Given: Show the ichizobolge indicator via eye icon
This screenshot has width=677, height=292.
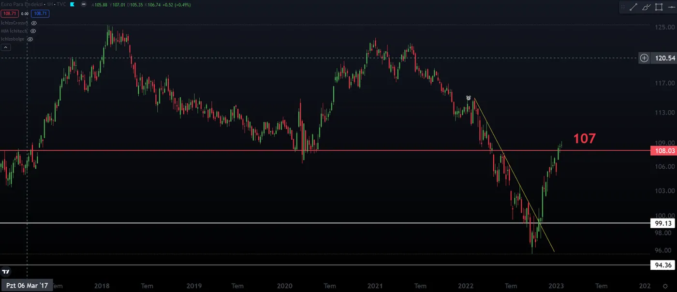Looking at the screenshot, I should click(30, 39).
